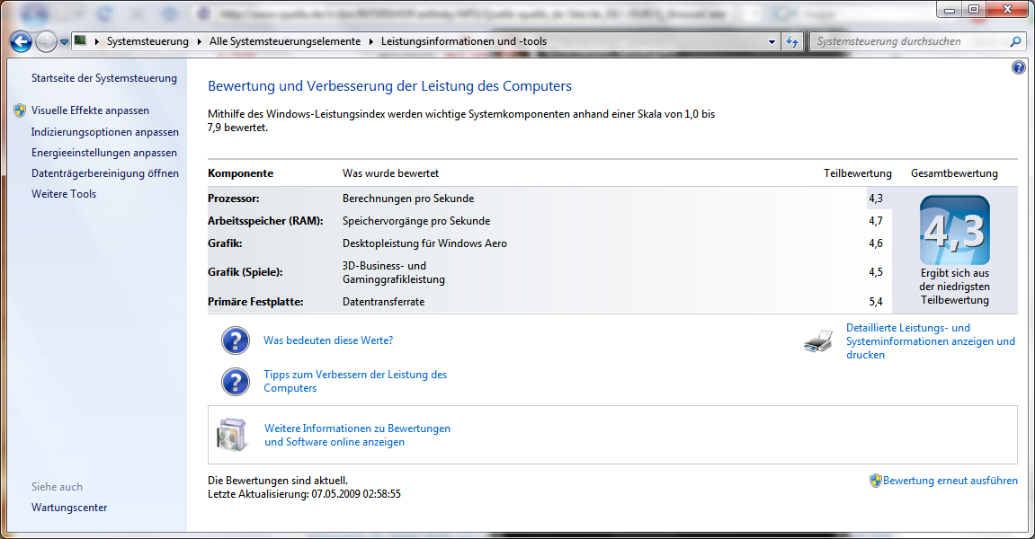Select Leistungsinformationen und -tools breadcrumb
Viewport: 1035px width, 539px height.
[x=464, y=41]
